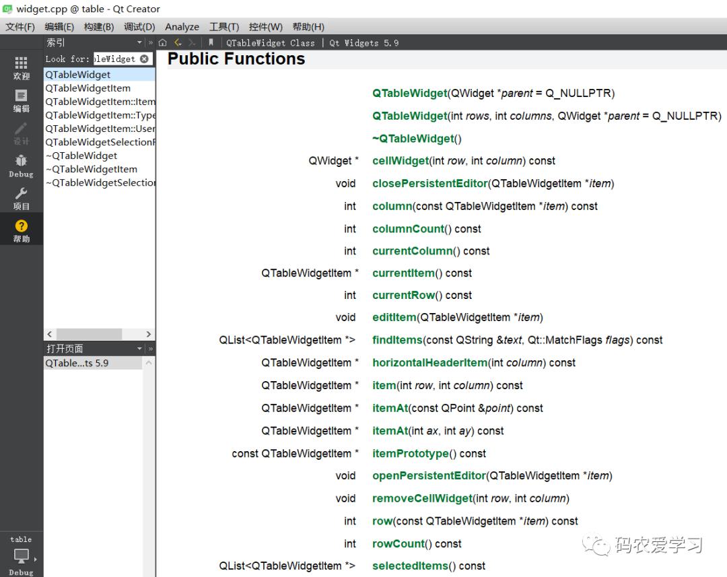Expand the split options next to Index dropdown

click(151, 42)
